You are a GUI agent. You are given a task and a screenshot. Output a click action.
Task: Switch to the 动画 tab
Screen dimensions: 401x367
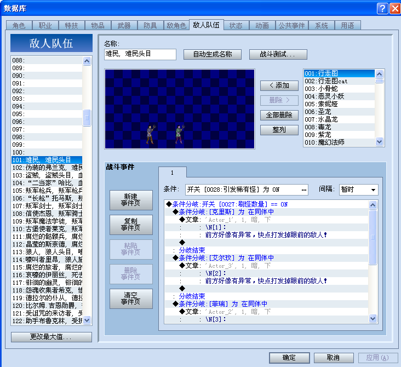262,25
